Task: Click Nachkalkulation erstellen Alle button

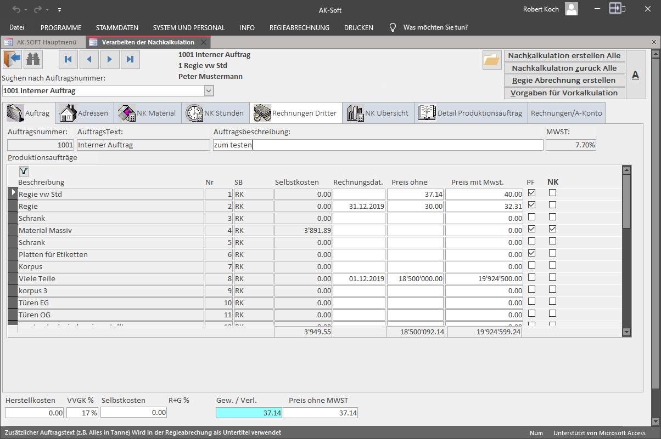Action: (x=564, y=55)
